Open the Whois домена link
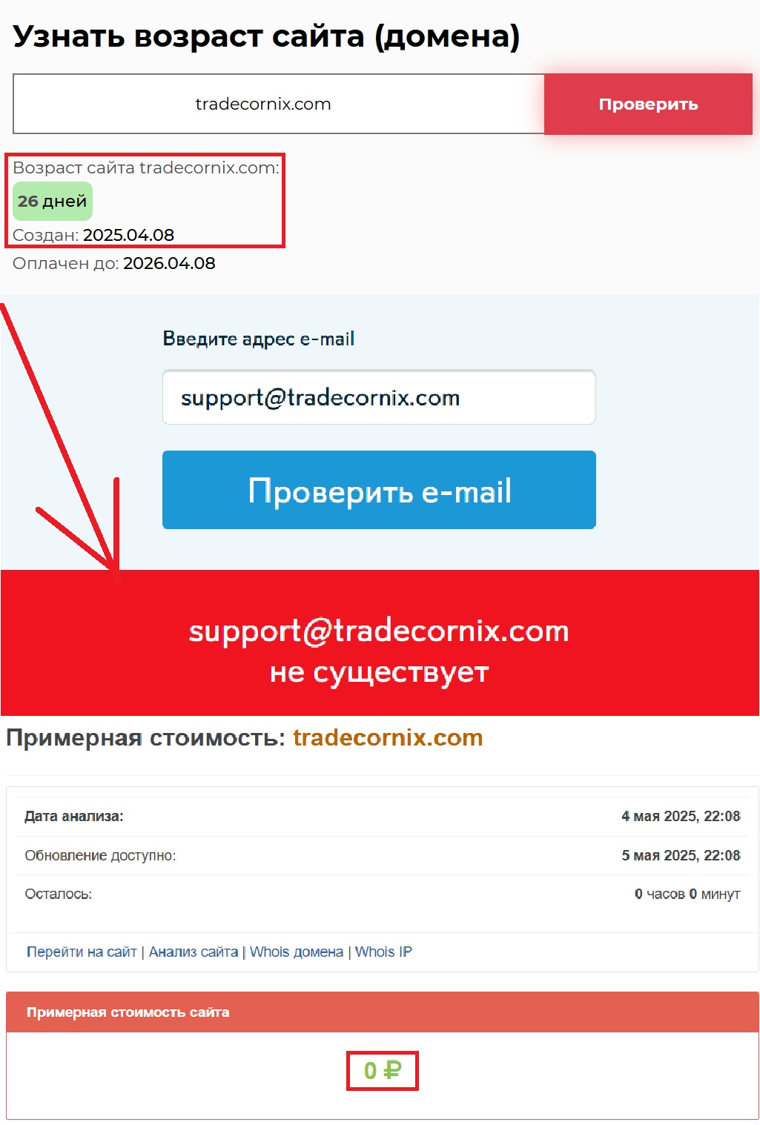The width and height of the screenshot is (760, 1125). (x=297, y=952)
